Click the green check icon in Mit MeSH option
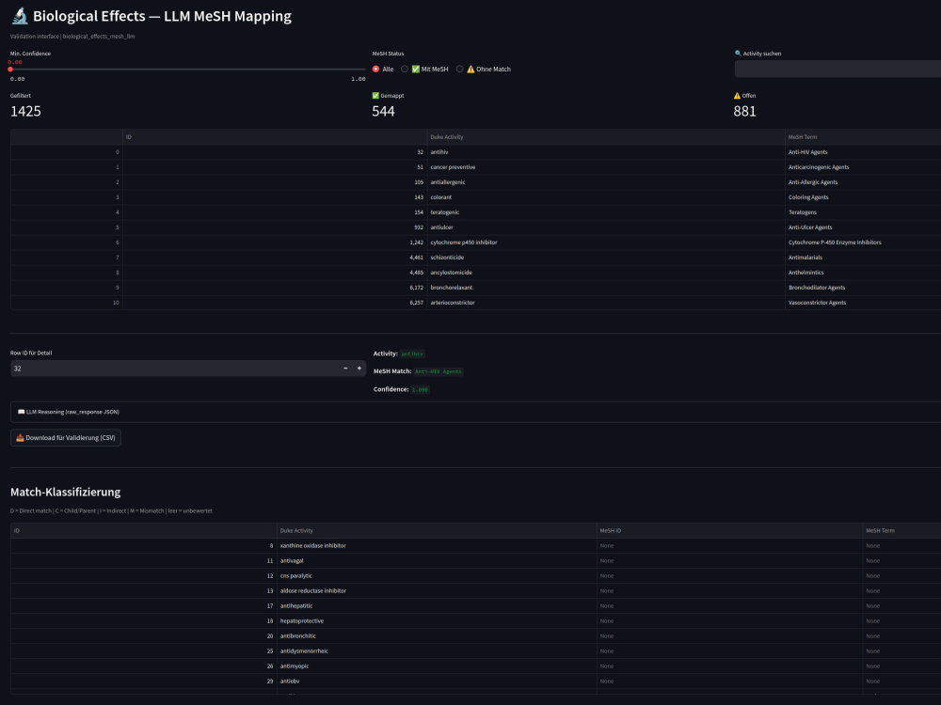 click(415, 69)
